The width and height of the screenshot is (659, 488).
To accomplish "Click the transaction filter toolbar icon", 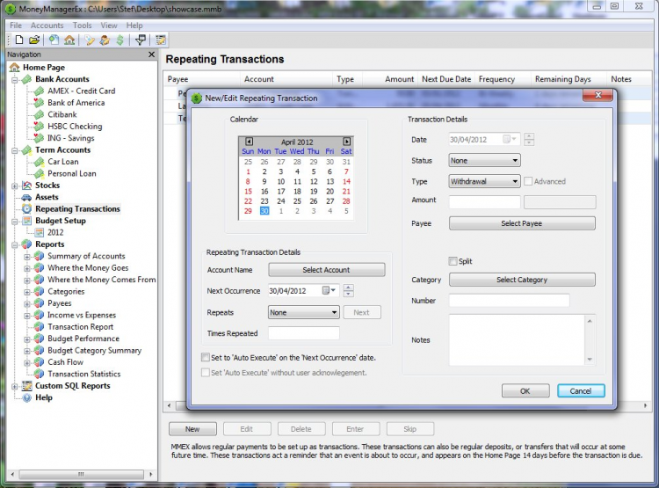I will pos(141,40).
